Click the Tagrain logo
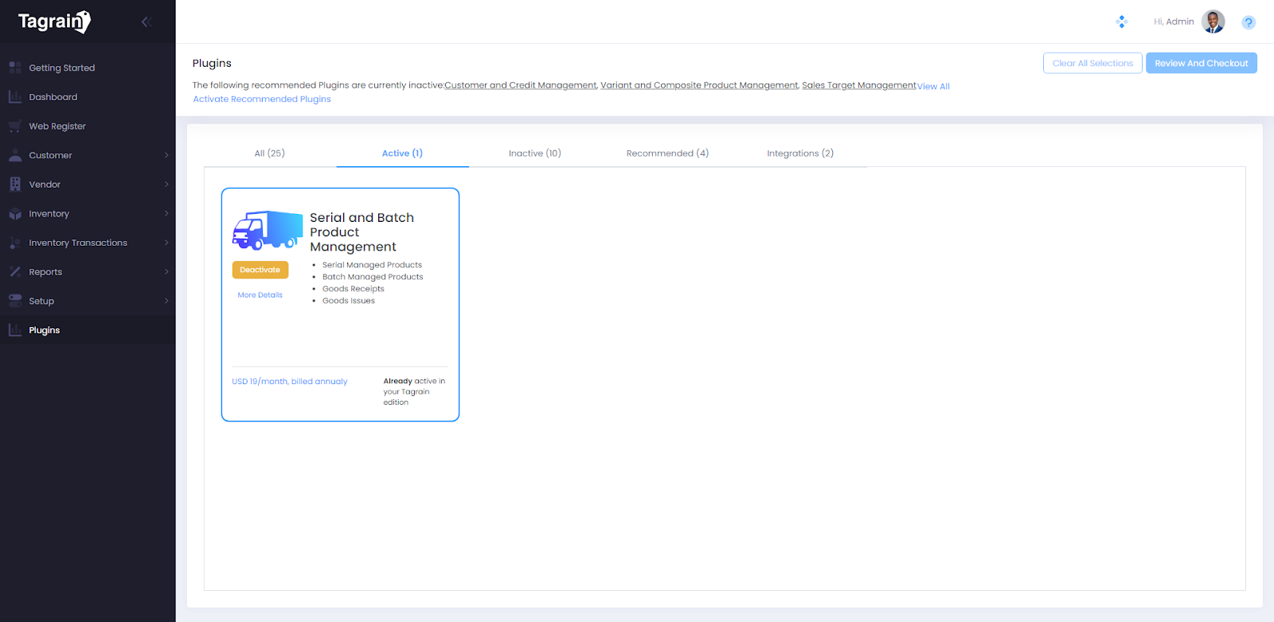Image resolution: width=1274 pixels, height=622 pixels. [x=54, y=21]
